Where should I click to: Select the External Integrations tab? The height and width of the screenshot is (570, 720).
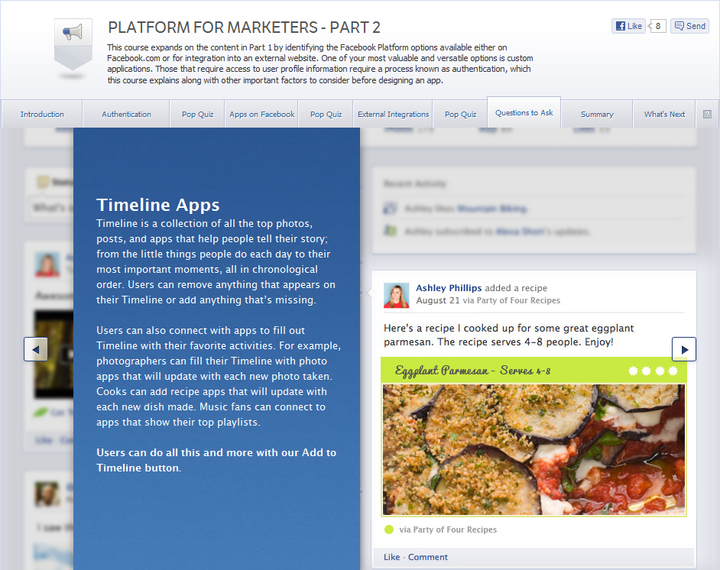[x=393, y=114]
